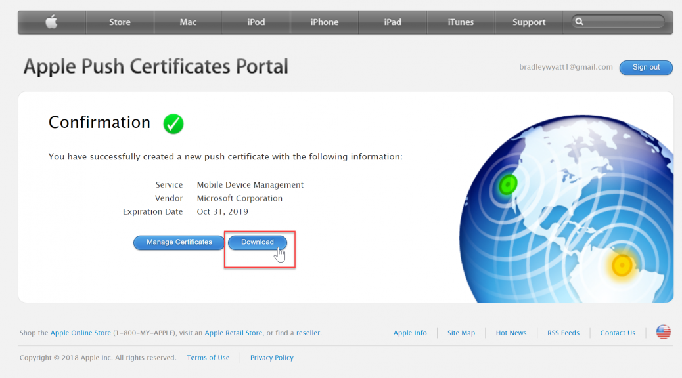
Task: Click the Confirmation heading text
Action: 99,123
